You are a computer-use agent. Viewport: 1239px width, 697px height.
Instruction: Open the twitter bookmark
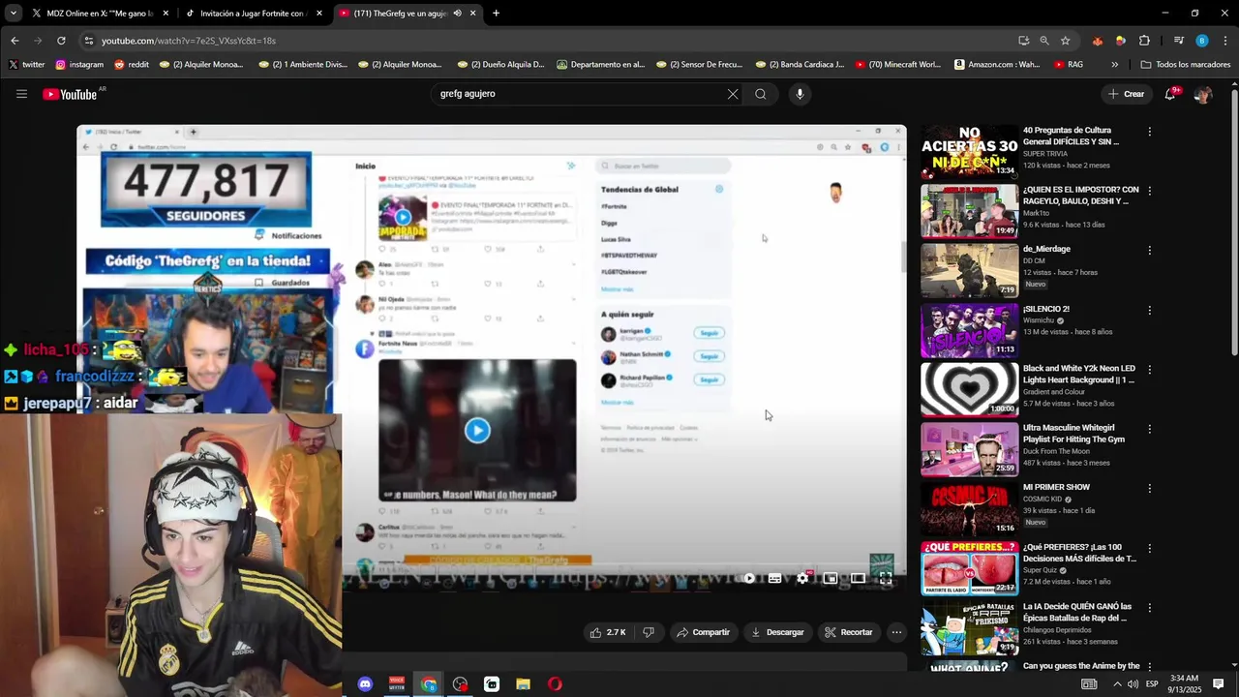point(27,65)
